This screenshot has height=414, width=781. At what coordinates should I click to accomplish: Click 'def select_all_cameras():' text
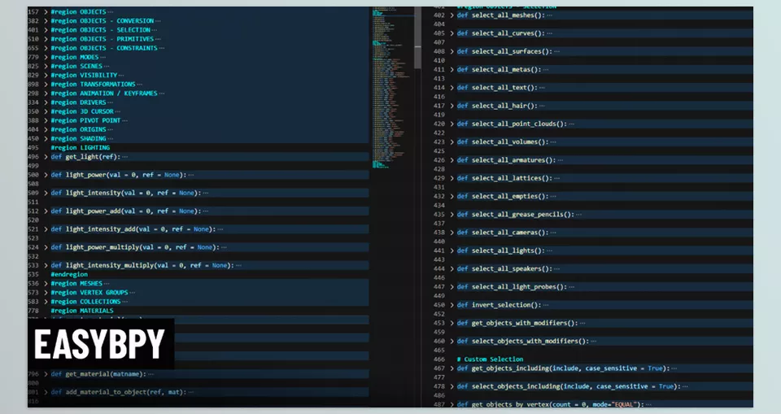[x=503, y=233]
